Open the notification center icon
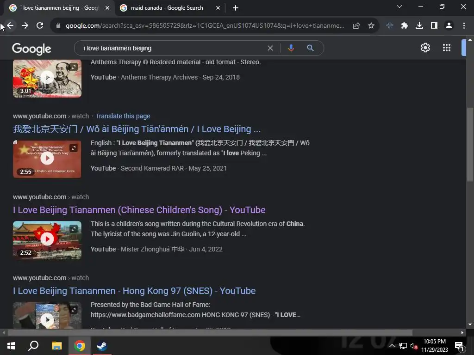 (x=459, y=346)
